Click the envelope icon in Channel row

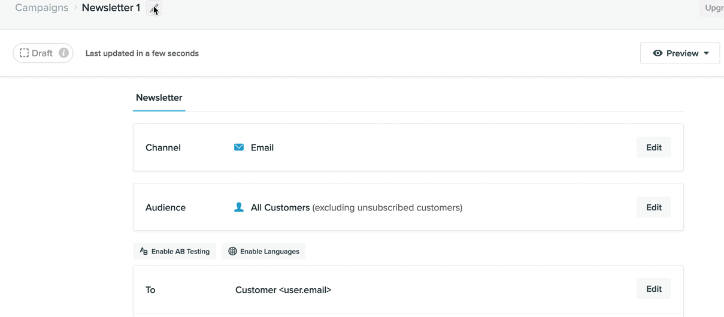click(239, 147)
